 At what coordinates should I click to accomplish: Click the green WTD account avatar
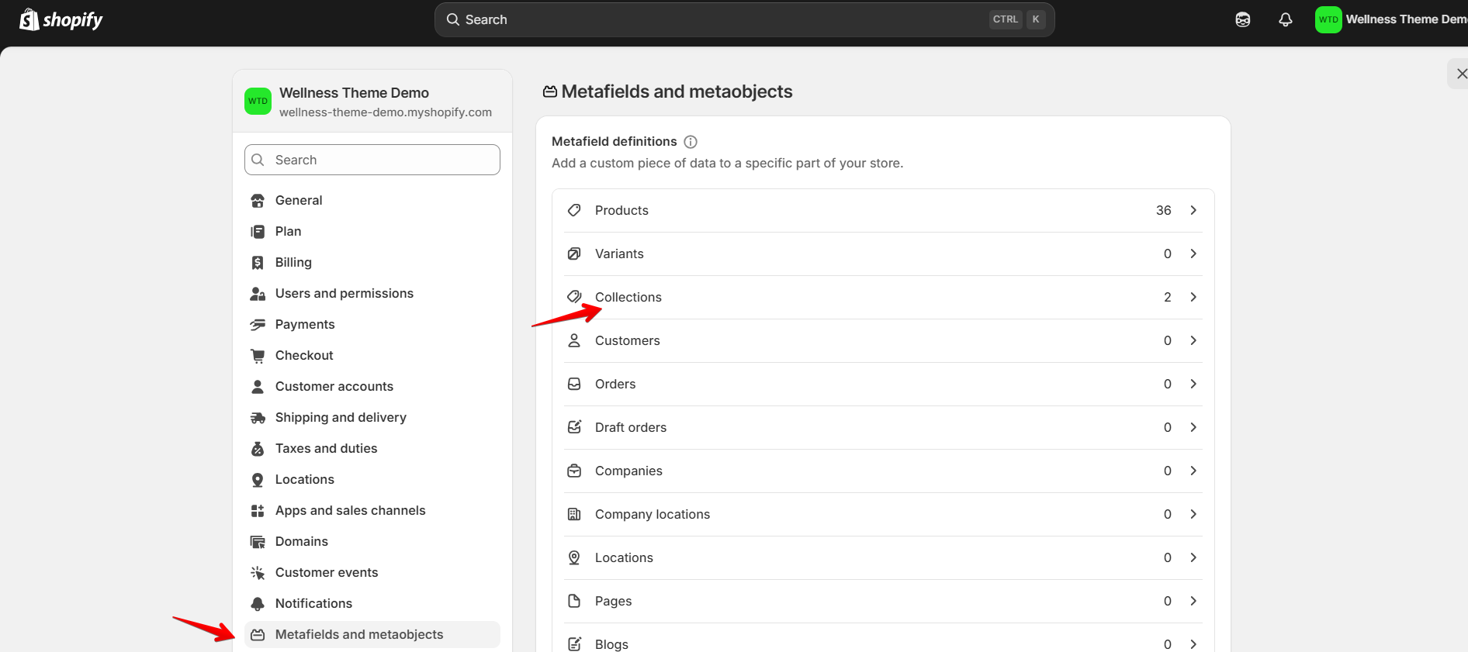(x=1328, y=19)
